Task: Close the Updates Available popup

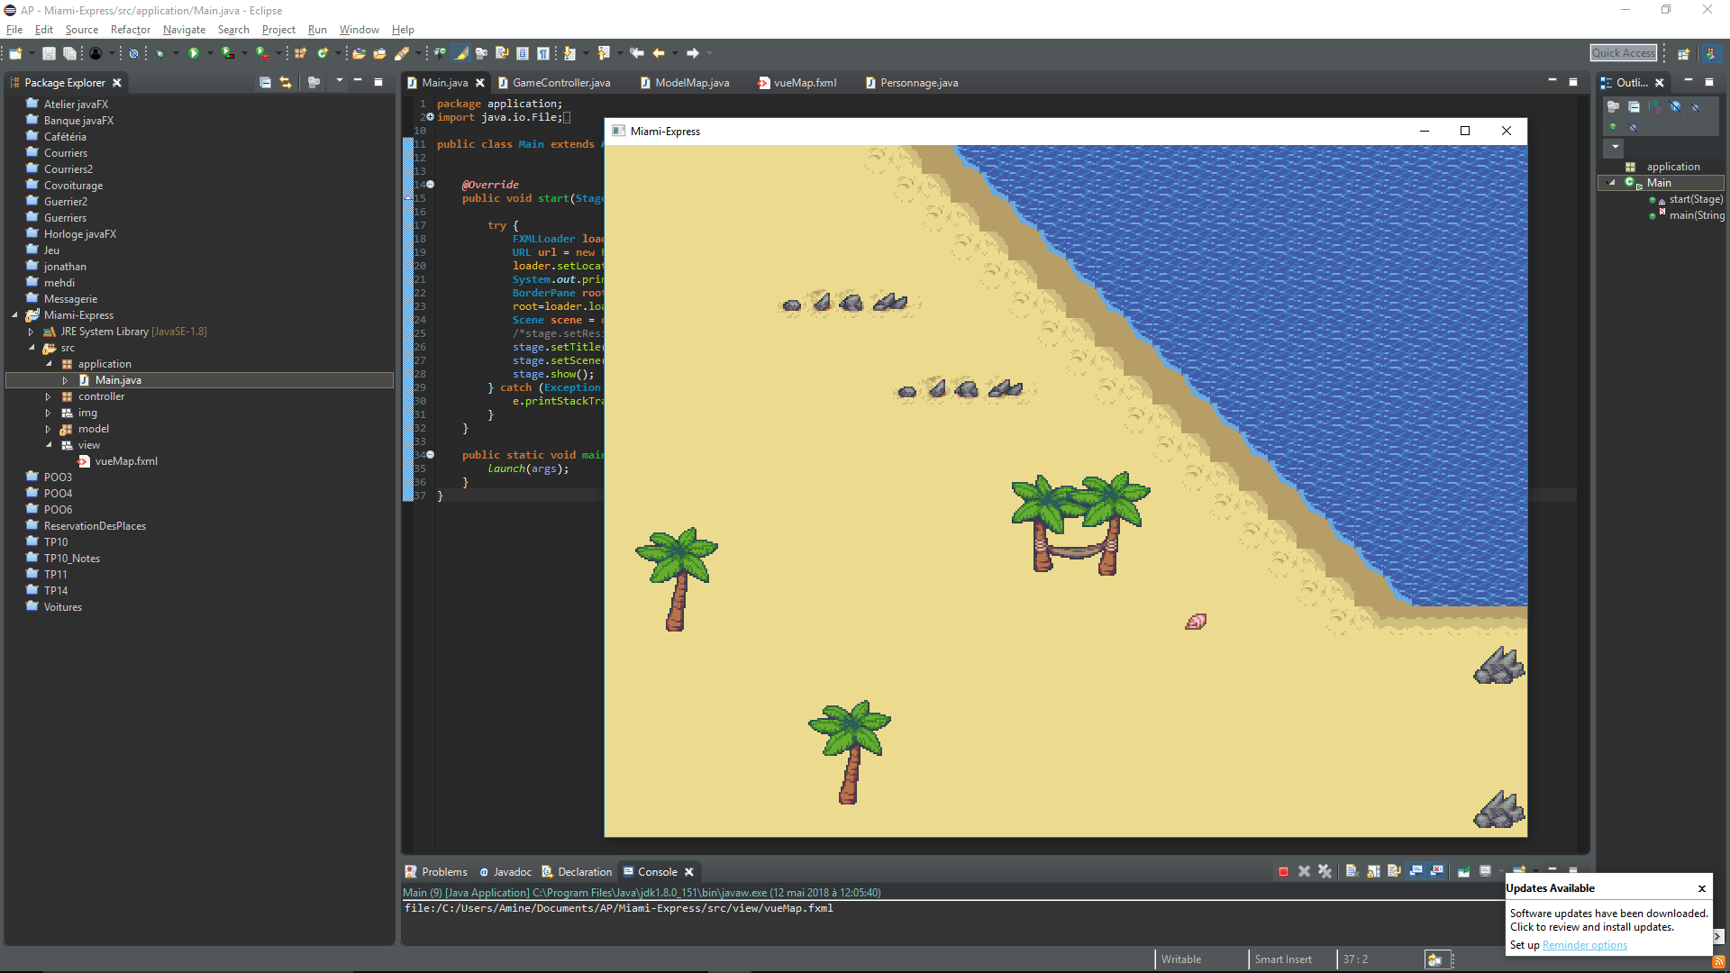Action: (1701, 888)
